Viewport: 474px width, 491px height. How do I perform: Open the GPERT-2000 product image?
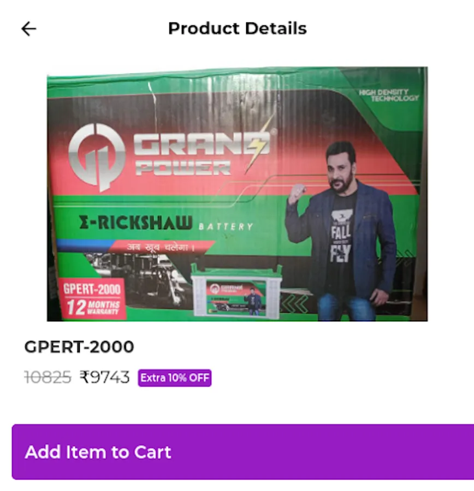238,194
